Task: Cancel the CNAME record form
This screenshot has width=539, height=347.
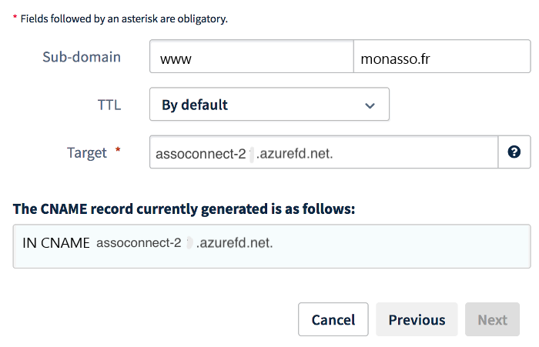Action: point(333,319)
